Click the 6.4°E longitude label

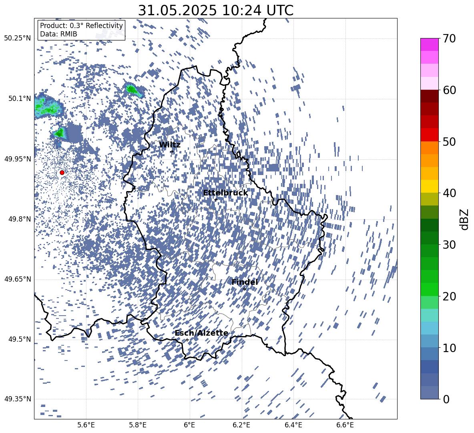point(293,425)
